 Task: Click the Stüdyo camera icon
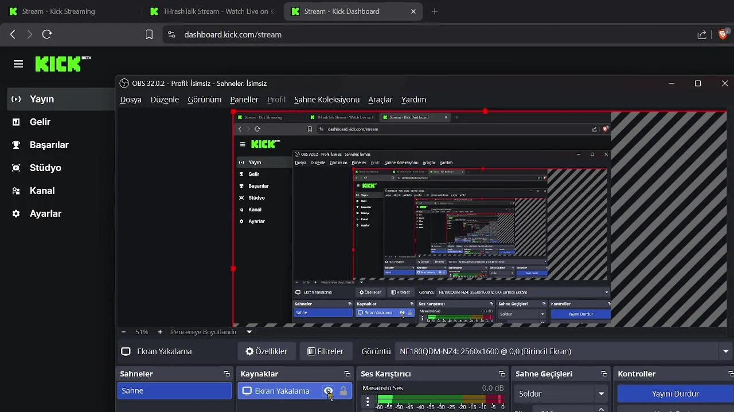tap(17, 168)
